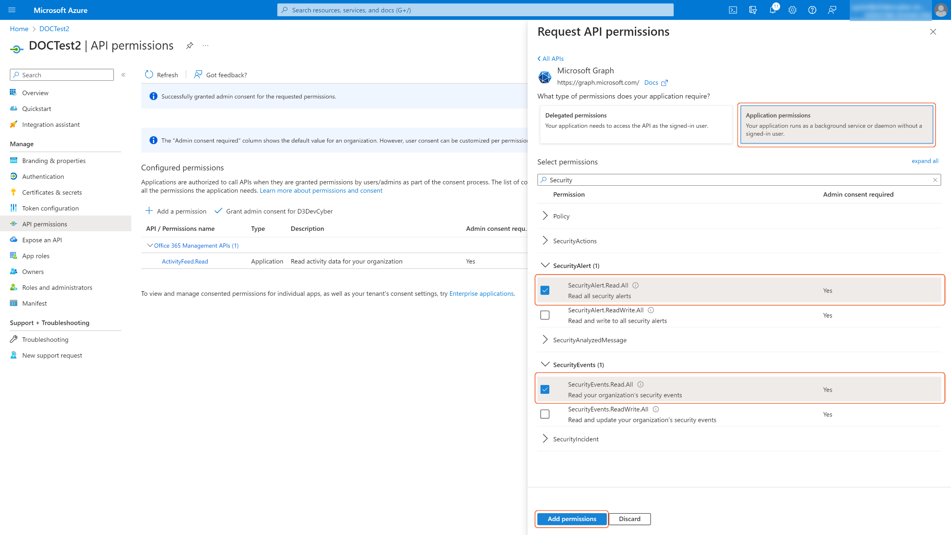Click the help question mark icon
This screenshot has height=535, width=951.
(812, 10)
